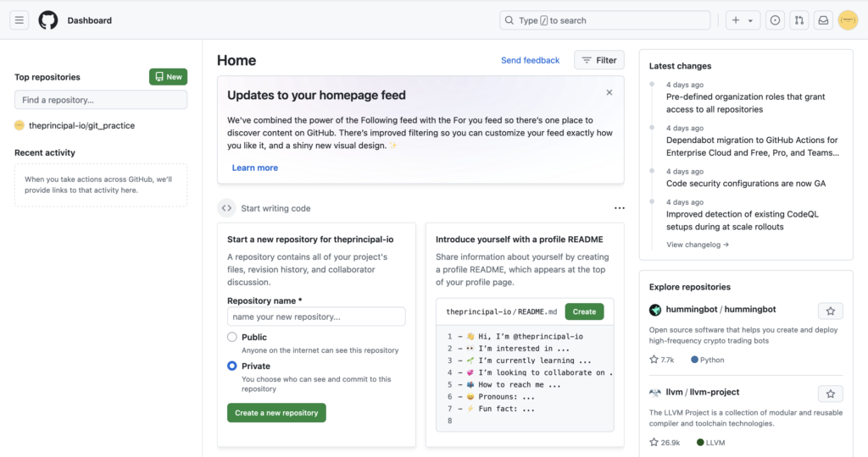Open the Pull requests icon in header

(799, 20)
